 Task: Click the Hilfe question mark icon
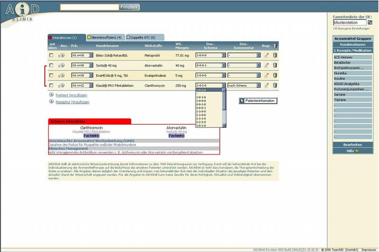pyautogui.click(x=357, y=151)
